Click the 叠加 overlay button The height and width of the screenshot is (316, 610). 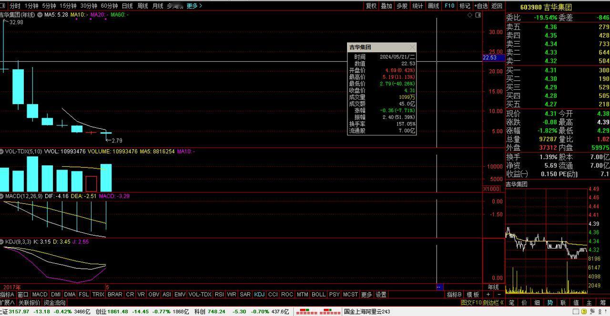[386, 6]
